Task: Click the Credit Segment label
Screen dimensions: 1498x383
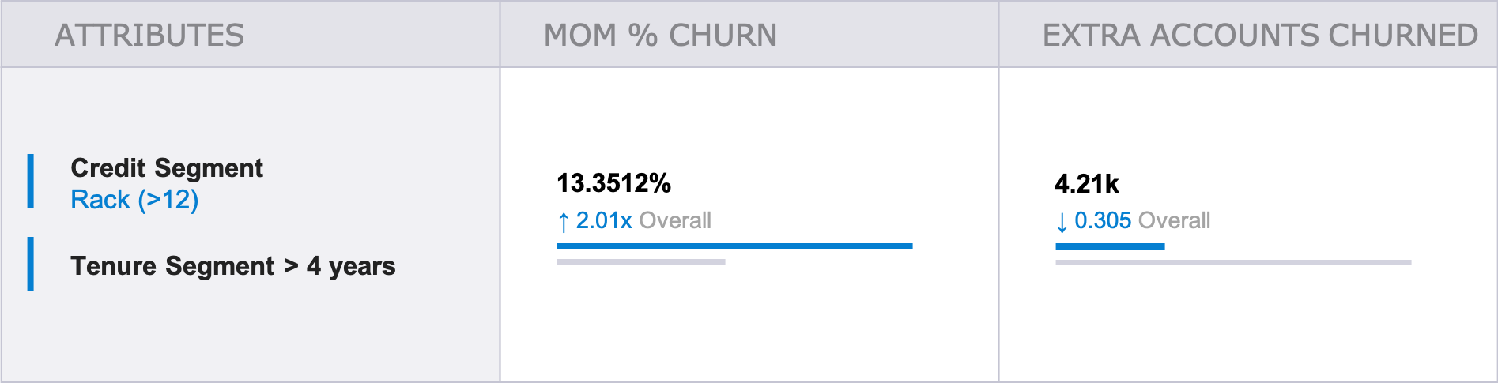Action: [x=167, y=167]
